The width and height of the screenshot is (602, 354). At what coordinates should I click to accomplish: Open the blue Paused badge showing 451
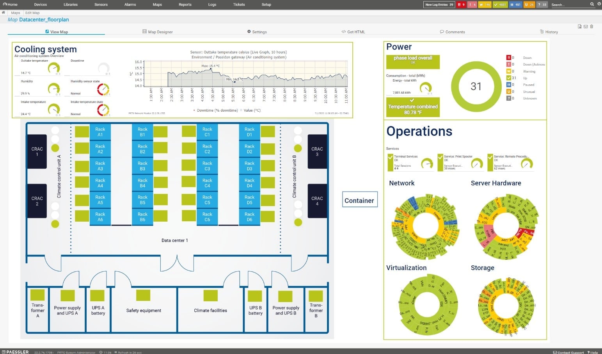(515, 5)
